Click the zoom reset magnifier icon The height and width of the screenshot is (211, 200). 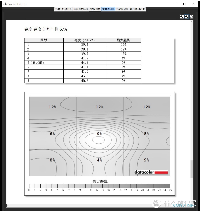click(x=191, y=17)
